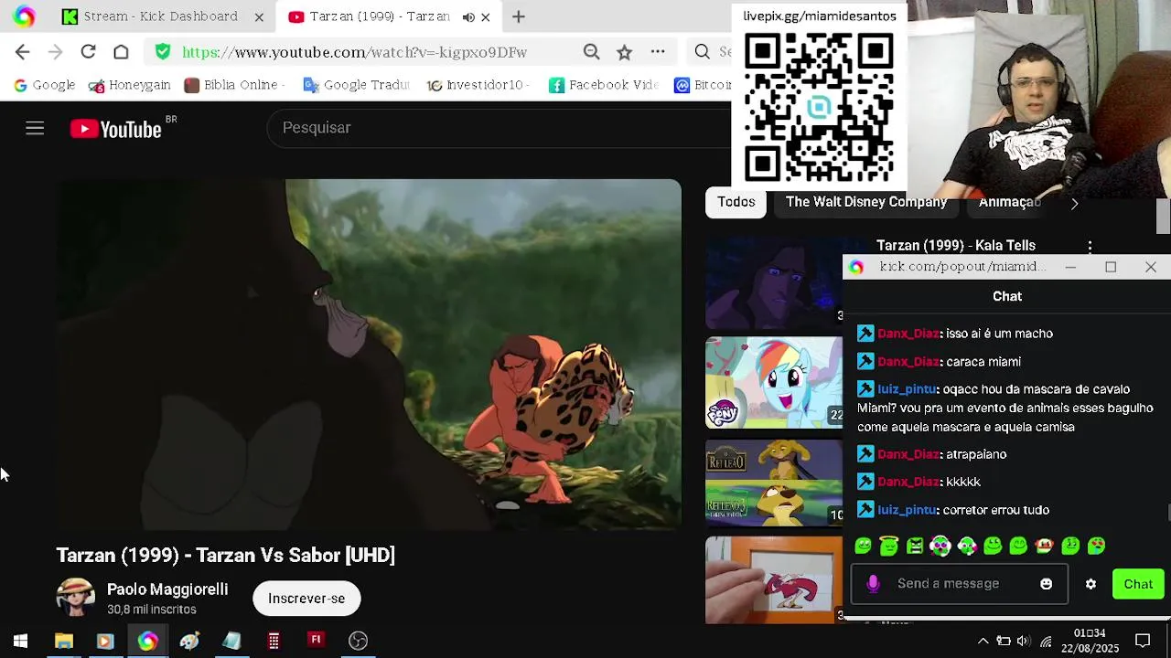The height and width of the screenshot is (658, 1171).
Task: Go back to the previous page
Action: [x=23, y=52]
